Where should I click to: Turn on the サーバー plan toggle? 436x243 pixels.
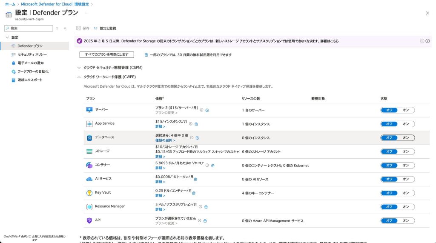click(x=406, y=110)
